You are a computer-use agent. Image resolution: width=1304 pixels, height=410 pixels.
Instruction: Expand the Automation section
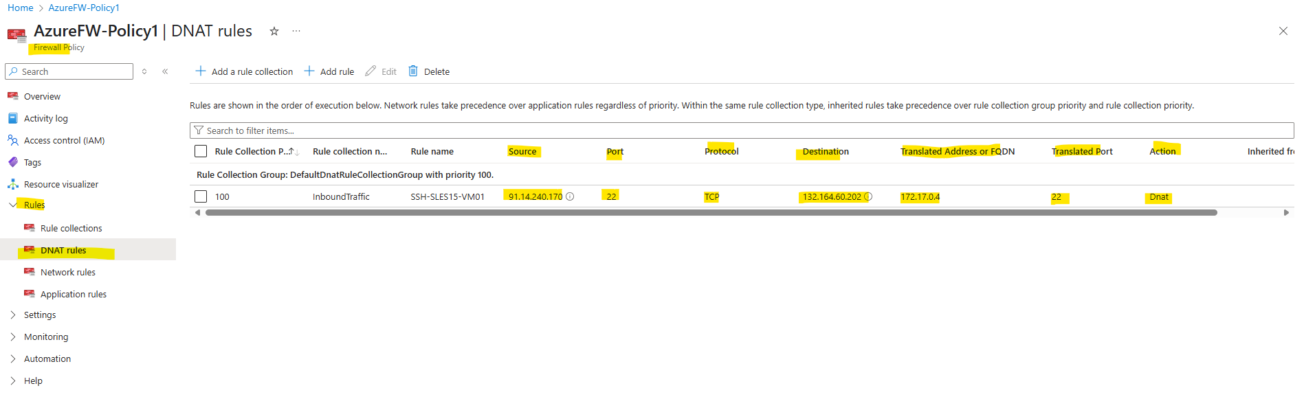click(13, 358)
